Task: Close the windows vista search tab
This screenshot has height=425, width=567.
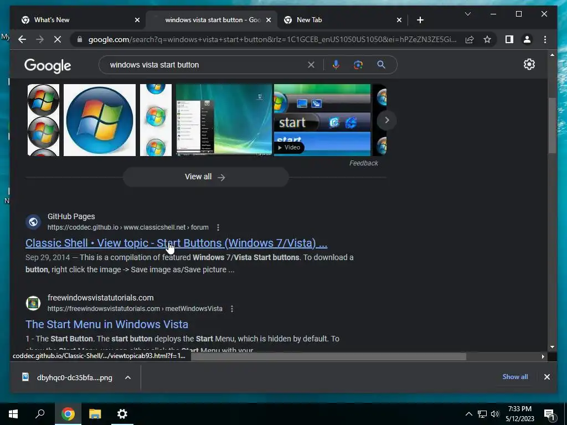Action: pos(269,20)
